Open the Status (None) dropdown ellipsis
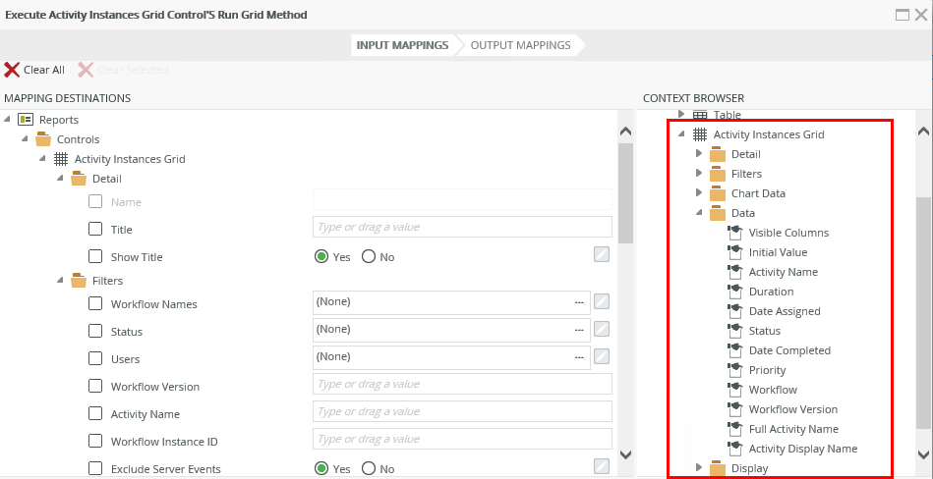This screenshot has width=933, height=479. click(x=579, y=330)
